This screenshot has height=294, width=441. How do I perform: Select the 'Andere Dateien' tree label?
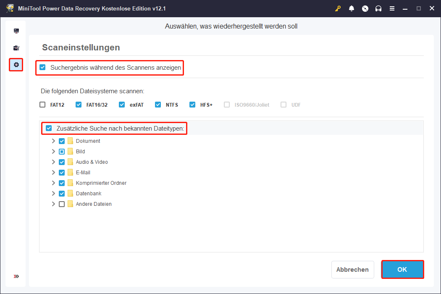[94, 204]
